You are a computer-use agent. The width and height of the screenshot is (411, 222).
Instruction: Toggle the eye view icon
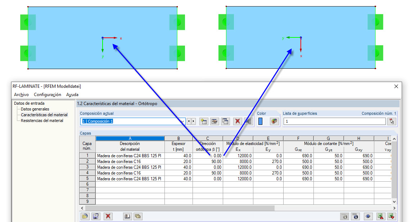pos(368,216)
